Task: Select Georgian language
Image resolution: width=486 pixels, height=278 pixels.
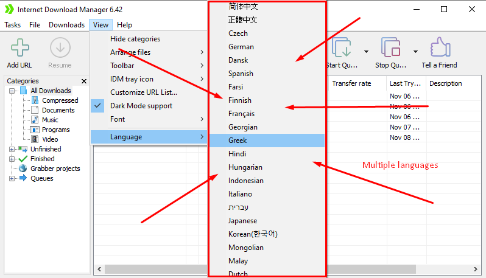Action: tap(267, 127)
